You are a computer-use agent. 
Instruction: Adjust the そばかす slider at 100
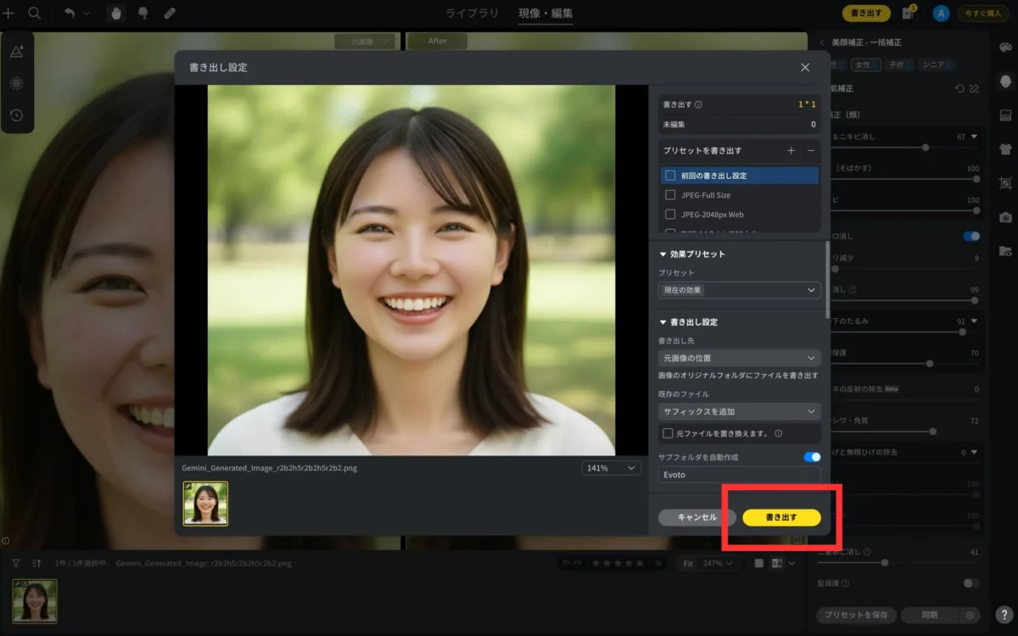pos(976,179)
